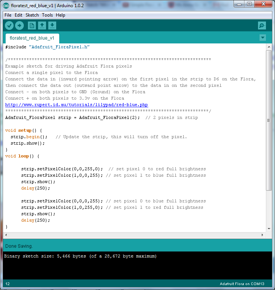Create a new sketch with the page icon
Screen dimensions: 275x290
point(32,26)
